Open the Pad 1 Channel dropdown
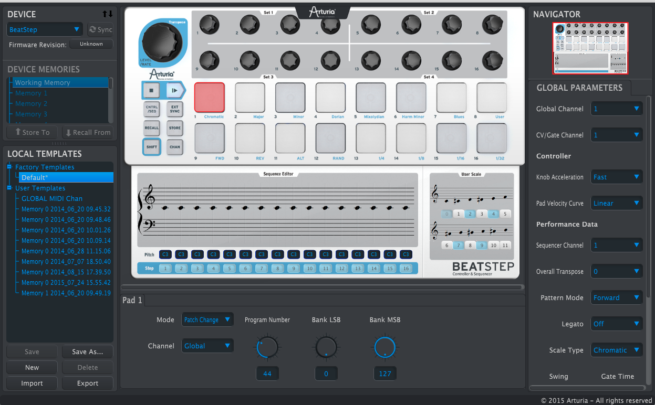Viewport: 655px width, 405px height. pos(207,346)
